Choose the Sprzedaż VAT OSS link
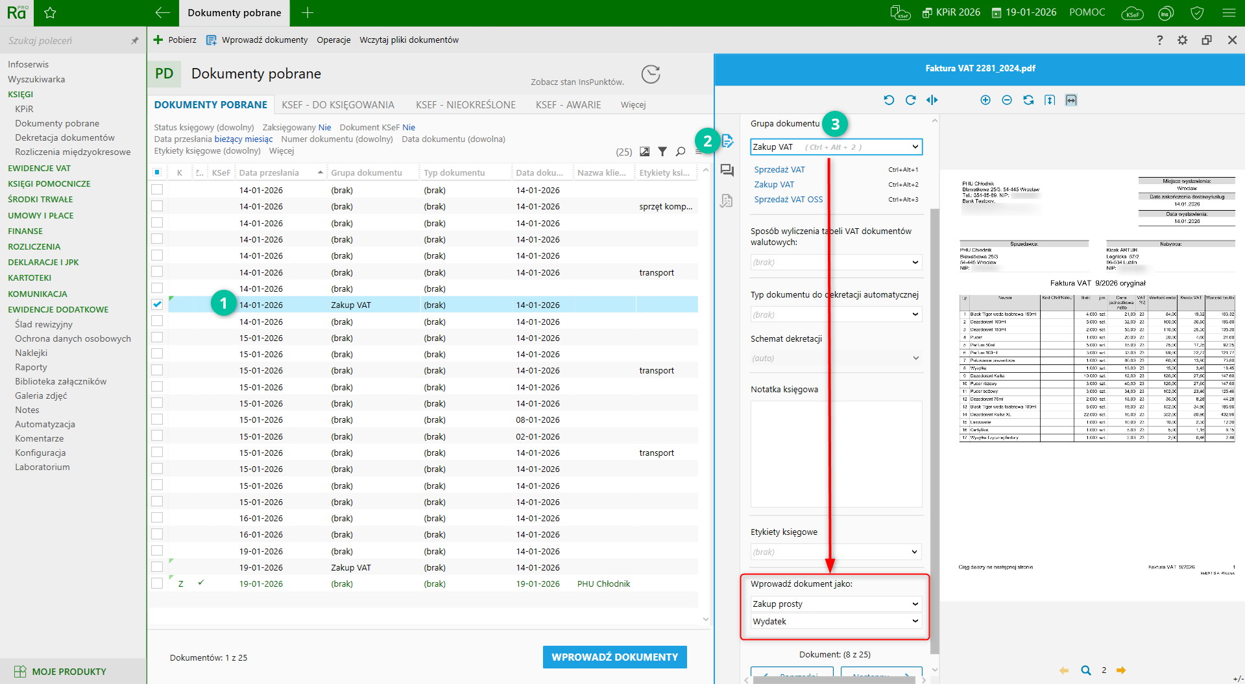 pyautogui.click(x=788, y=200)
